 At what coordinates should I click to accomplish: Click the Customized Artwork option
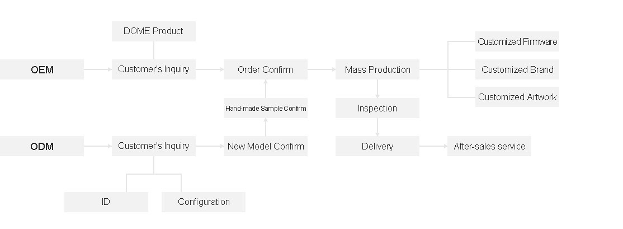[x=517, y=97]
